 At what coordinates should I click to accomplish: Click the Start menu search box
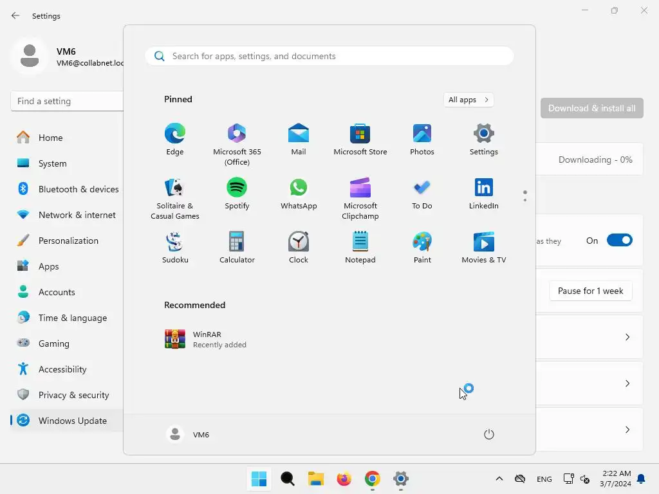tap(329, 56)
